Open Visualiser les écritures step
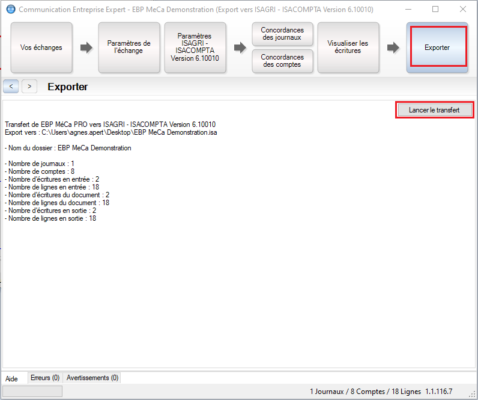Viewport: 478px width, 400px height. [x=348, y=48]
